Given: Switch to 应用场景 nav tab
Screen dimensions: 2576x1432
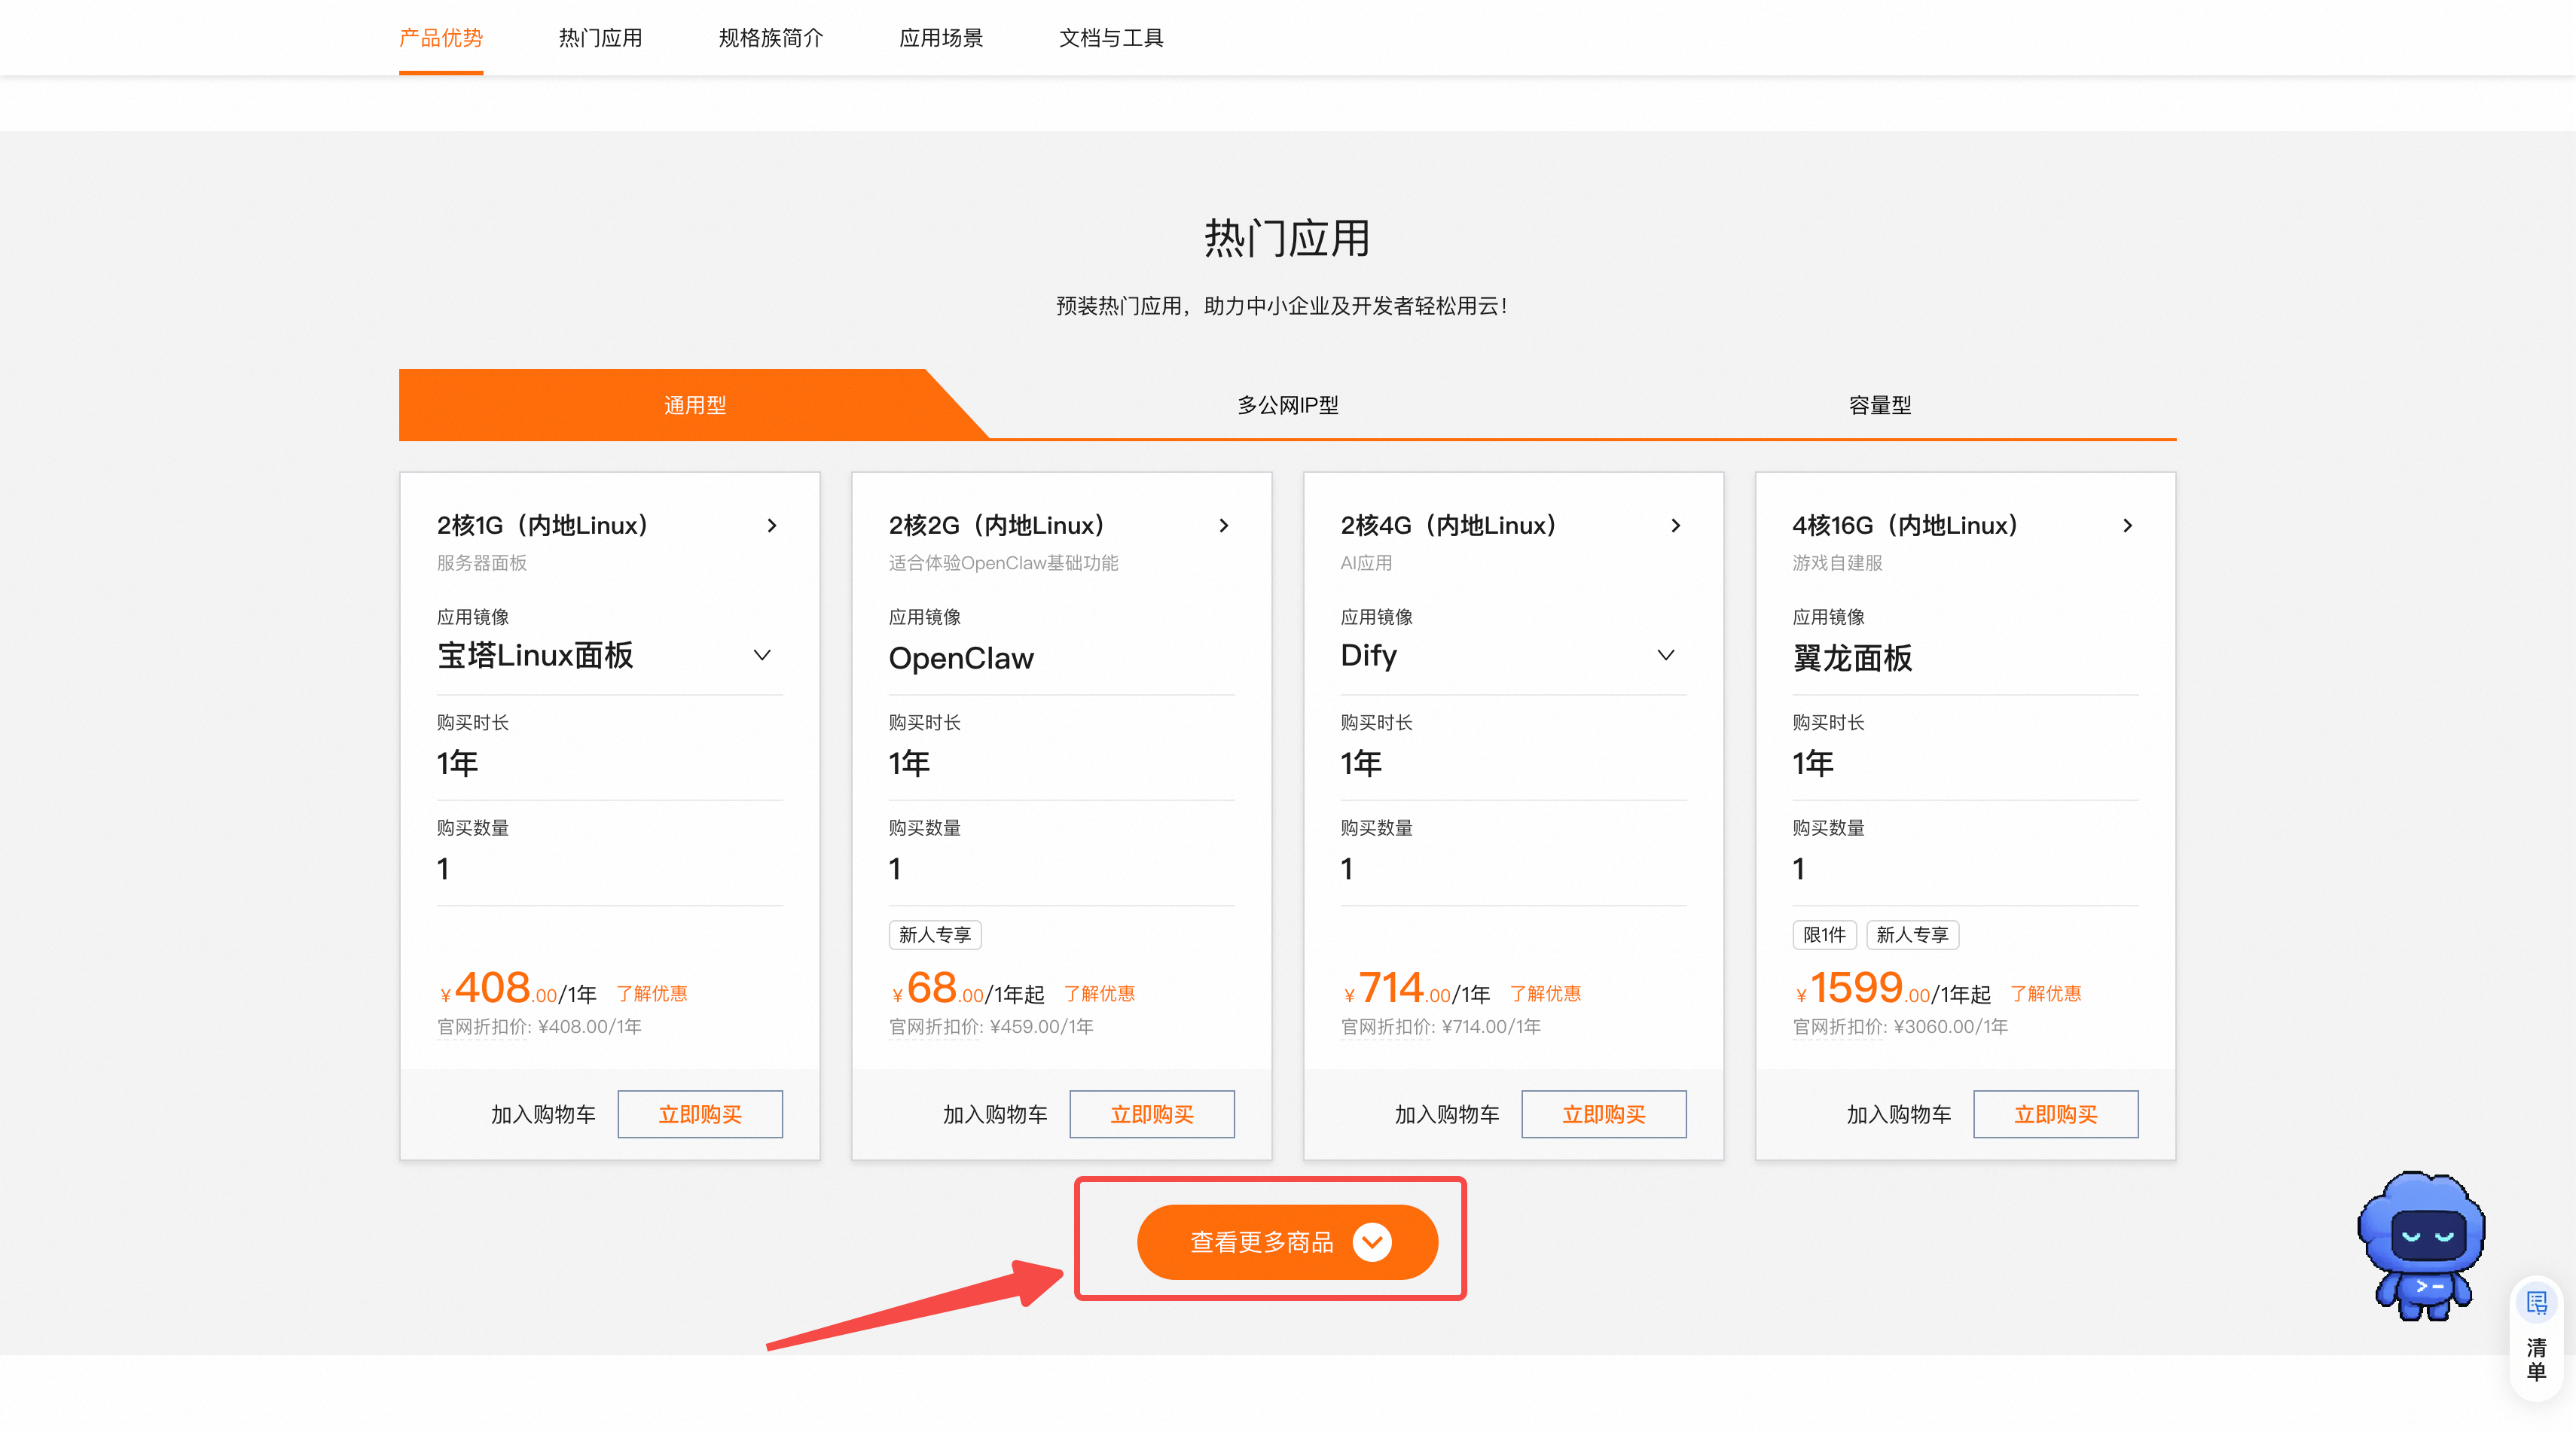Looking at the screenshot, I should pos(941,38).
